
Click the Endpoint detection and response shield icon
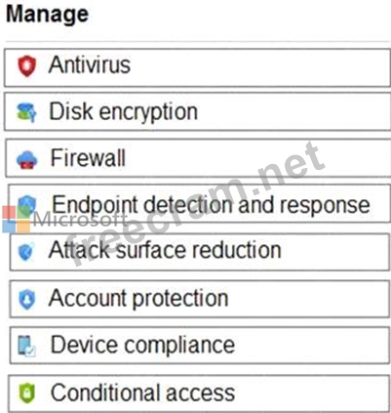tap(27, 205)
